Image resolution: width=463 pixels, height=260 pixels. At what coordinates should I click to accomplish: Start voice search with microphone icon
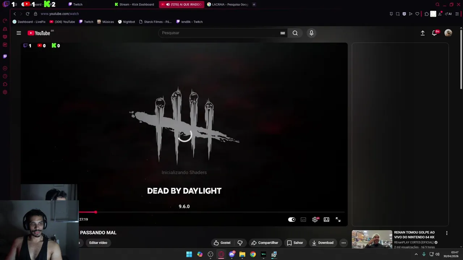(311, 33)
